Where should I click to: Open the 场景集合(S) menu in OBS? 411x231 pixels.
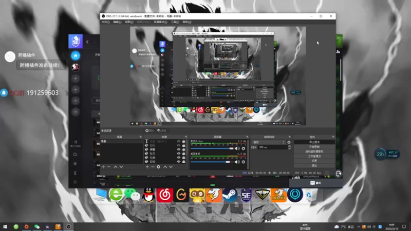160,22
